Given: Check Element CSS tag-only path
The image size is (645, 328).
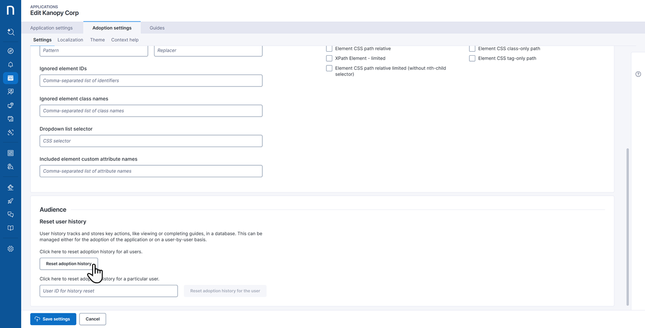Looking at the screenshot, I should tap(472, 58).
